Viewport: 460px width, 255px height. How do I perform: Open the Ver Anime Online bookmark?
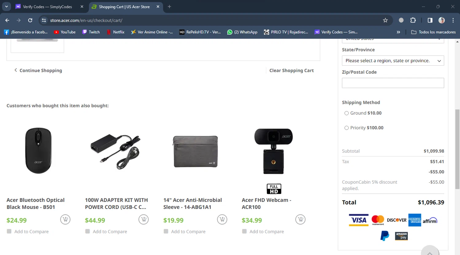pyautogui.click(x=152, y=32)
